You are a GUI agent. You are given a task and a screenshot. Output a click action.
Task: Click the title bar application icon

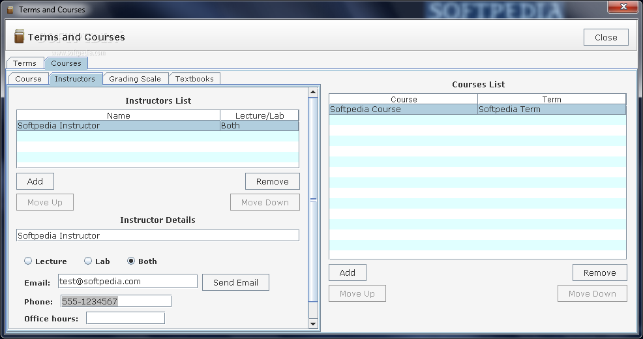click(10, 9)
